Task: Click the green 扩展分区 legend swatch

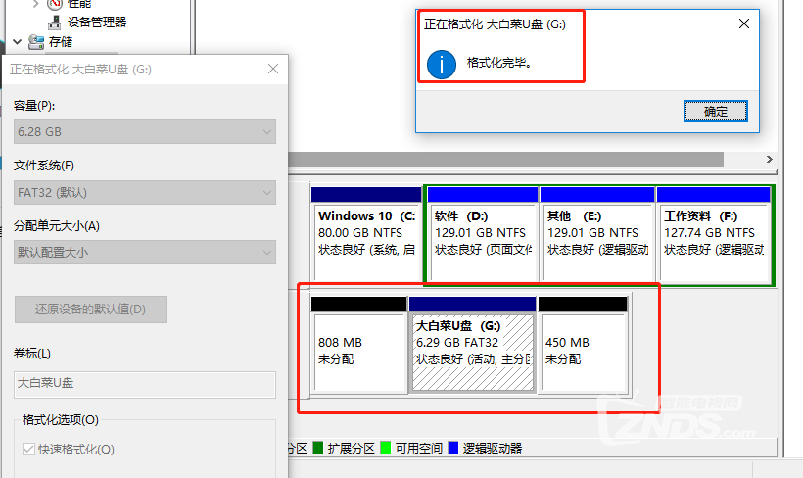Action: coord(317,448)
